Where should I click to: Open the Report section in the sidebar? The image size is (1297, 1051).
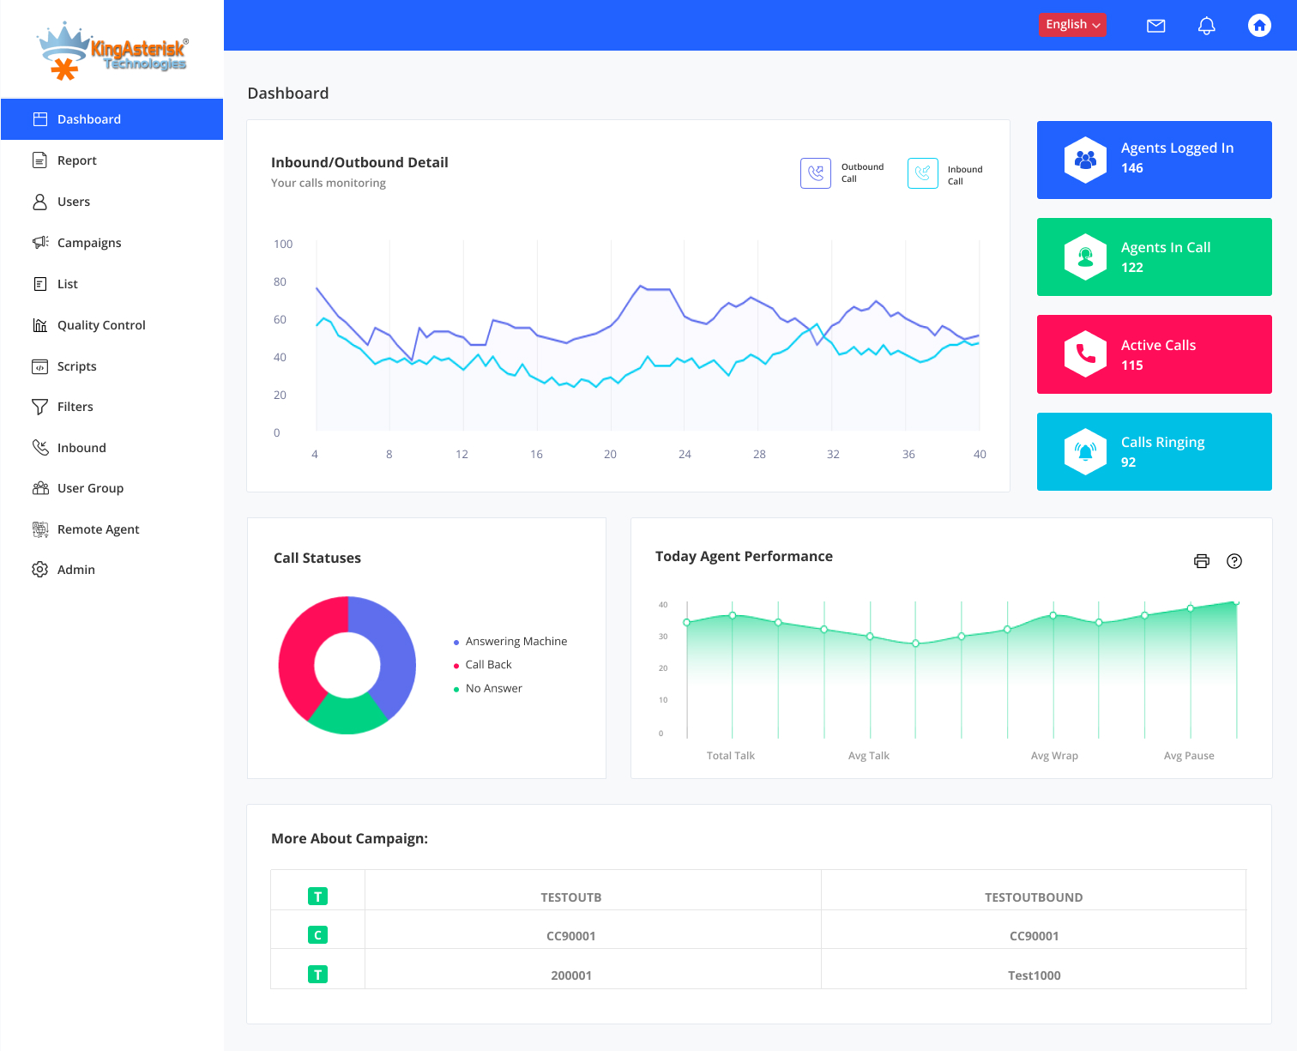(x=77, y=160)
